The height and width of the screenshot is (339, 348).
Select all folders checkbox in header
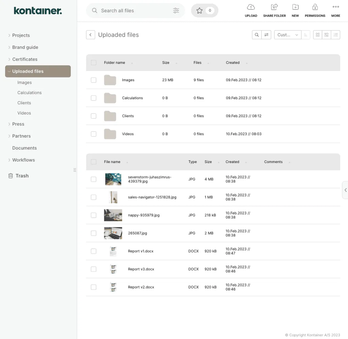[94, 63]
